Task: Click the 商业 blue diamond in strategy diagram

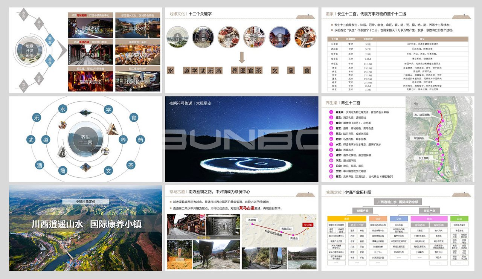Action: (x=50, y=41)
